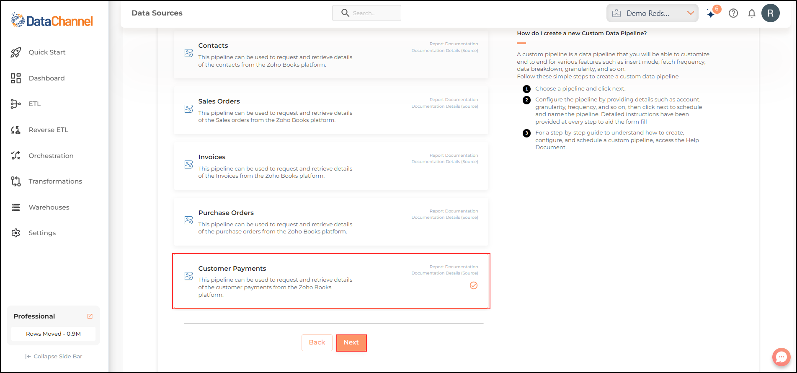Go to Dashboard menu item

(46, 78)
